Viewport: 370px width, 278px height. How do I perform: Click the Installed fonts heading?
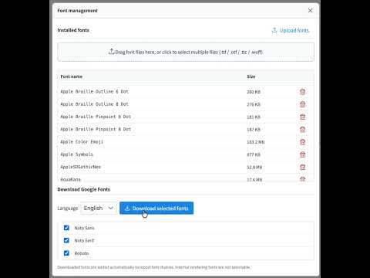pyautogui.click(x=73, y=30)
